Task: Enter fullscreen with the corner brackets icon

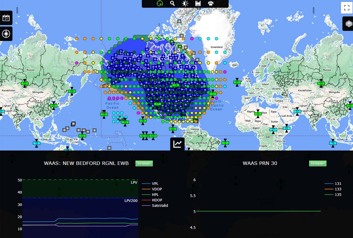Action: coord(347,8)
